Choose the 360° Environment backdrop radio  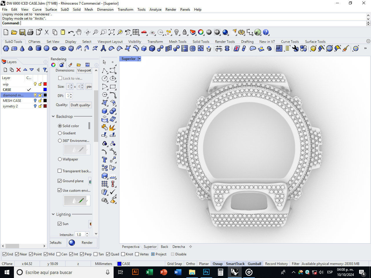point(60,141)
